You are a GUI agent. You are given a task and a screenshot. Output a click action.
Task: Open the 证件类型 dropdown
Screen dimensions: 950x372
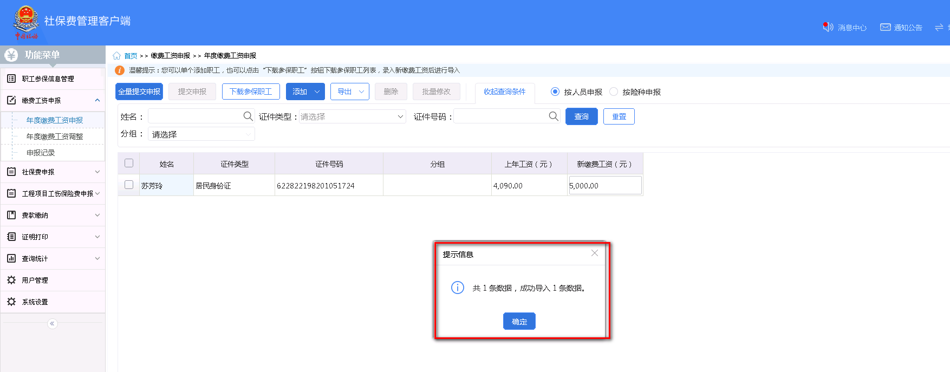[352, 116]
